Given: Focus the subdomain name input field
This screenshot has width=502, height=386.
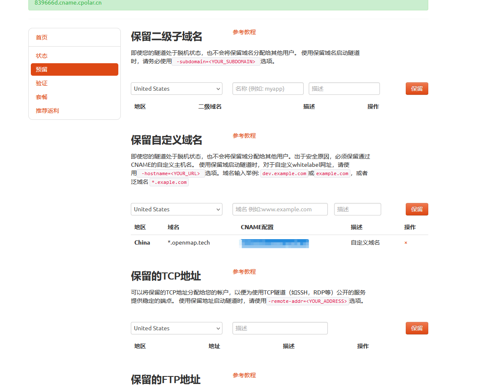Looking at the screenshot, I should [268, 89].
